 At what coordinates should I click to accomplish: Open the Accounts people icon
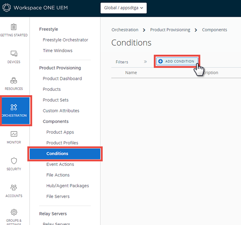(x=14, y=188)
